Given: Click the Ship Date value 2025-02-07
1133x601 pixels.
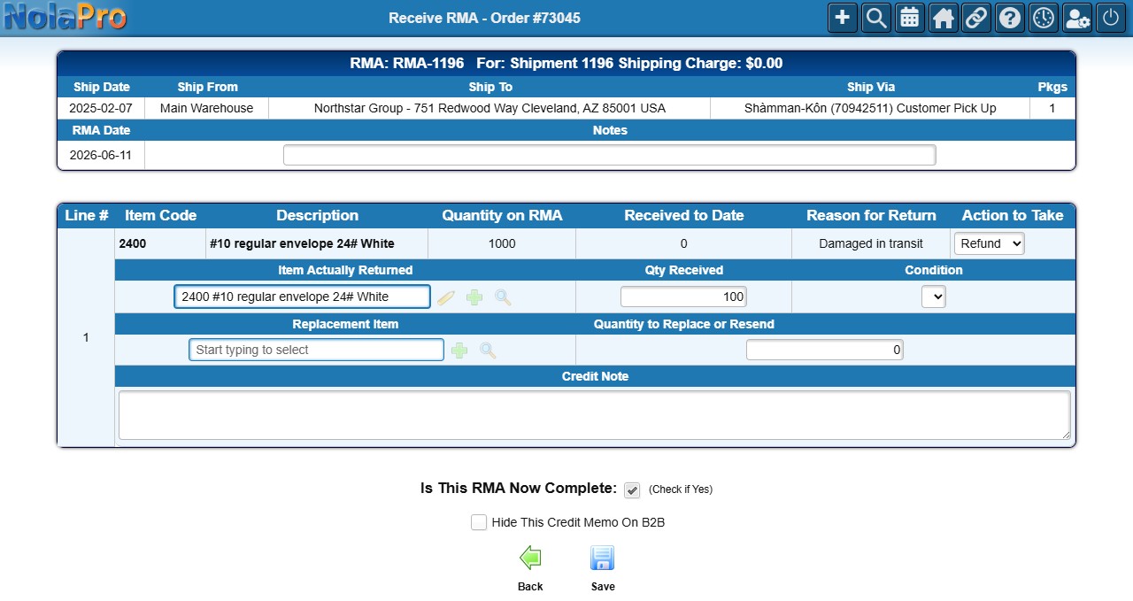Looking at the screenshot, I should (x=100, y=108).
